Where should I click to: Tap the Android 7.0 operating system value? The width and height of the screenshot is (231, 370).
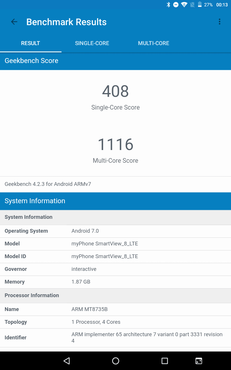(x=85, y=231)
